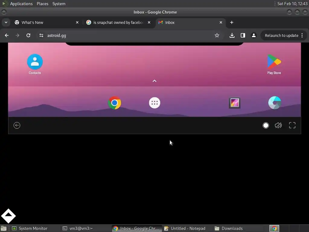The height and width of the screenshot is (232, 309).
Task: Toggle Chrome side panel
Action: (x=243, y=36)
